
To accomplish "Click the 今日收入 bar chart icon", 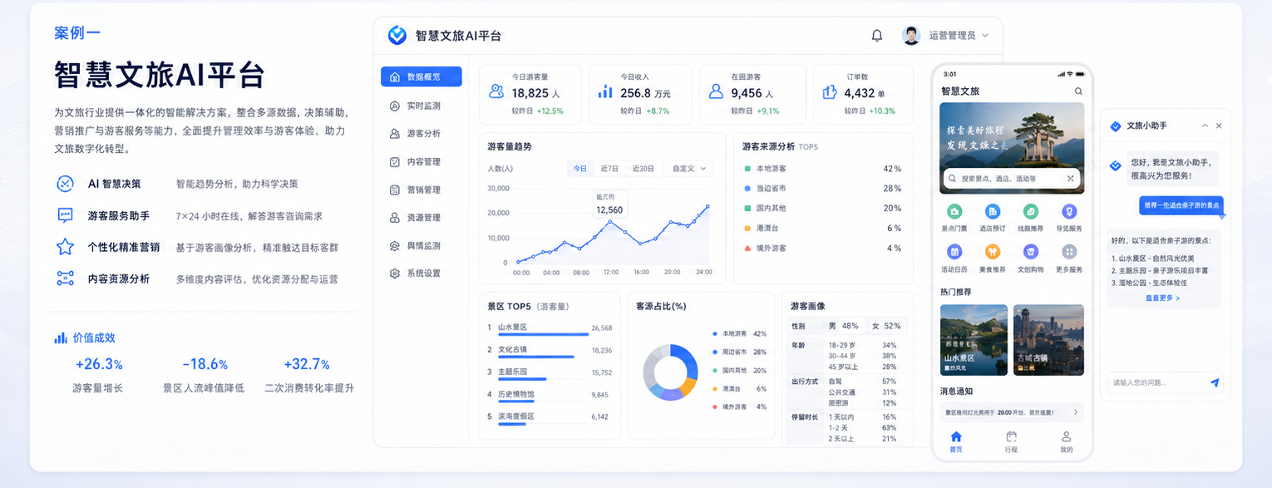I will (605, 91).
